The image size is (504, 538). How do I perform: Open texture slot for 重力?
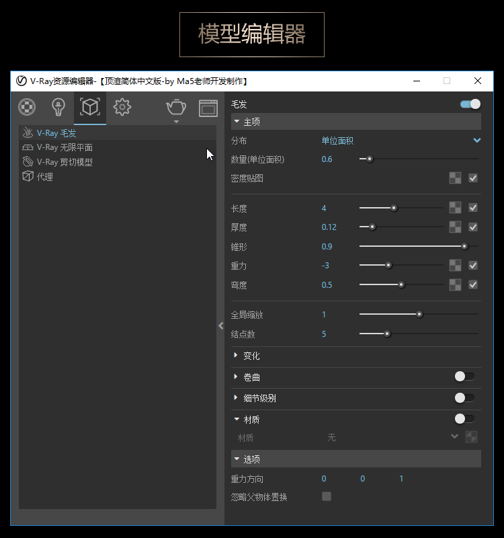[x=455, y=265]
